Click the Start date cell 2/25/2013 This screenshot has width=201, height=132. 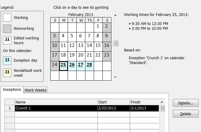point(114,108)
